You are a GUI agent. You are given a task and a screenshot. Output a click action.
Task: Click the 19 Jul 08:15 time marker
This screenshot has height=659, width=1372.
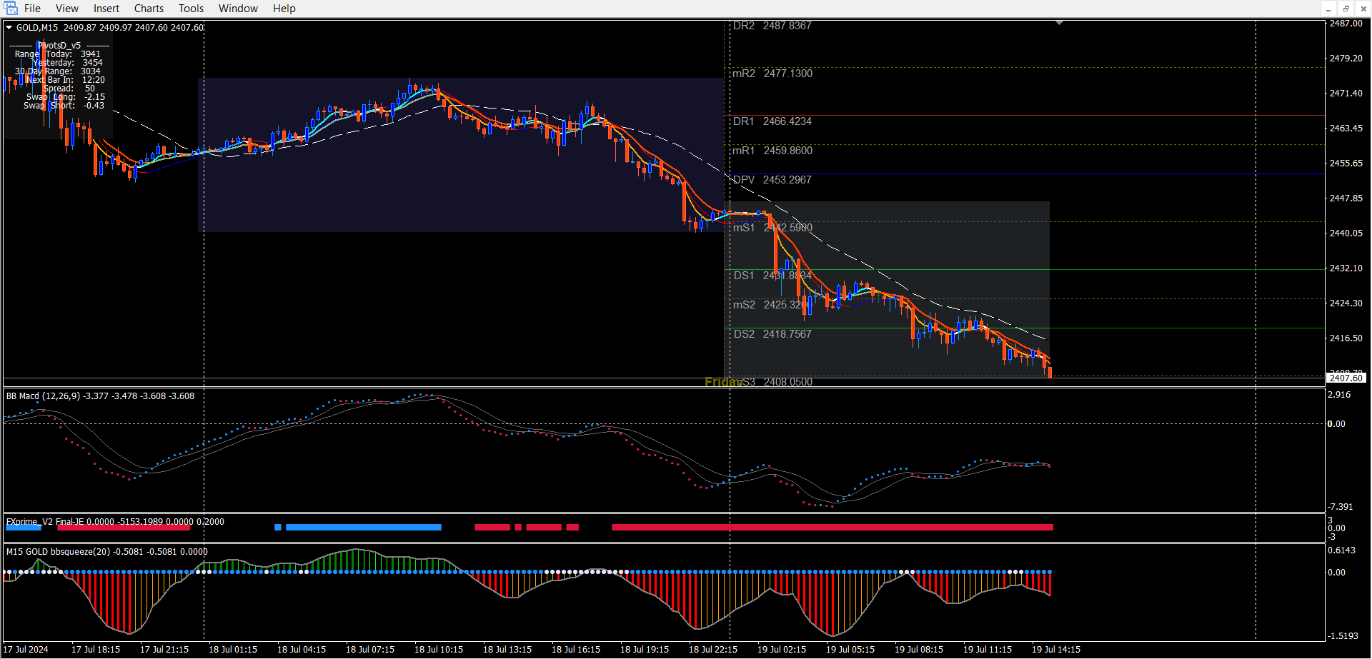tap(918, 650)
